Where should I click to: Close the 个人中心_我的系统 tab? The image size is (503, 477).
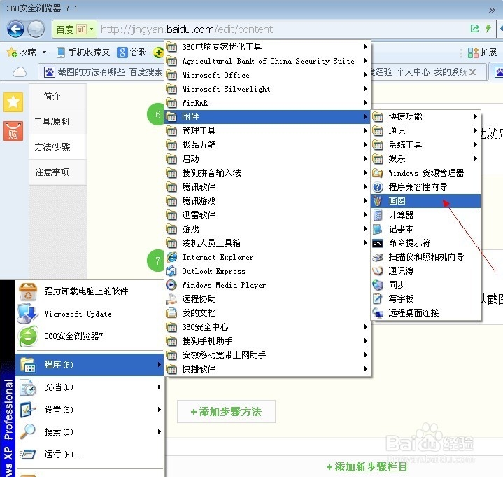472,72
